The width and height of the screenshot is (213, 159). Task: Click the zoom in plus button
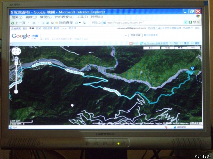[16, 63]
